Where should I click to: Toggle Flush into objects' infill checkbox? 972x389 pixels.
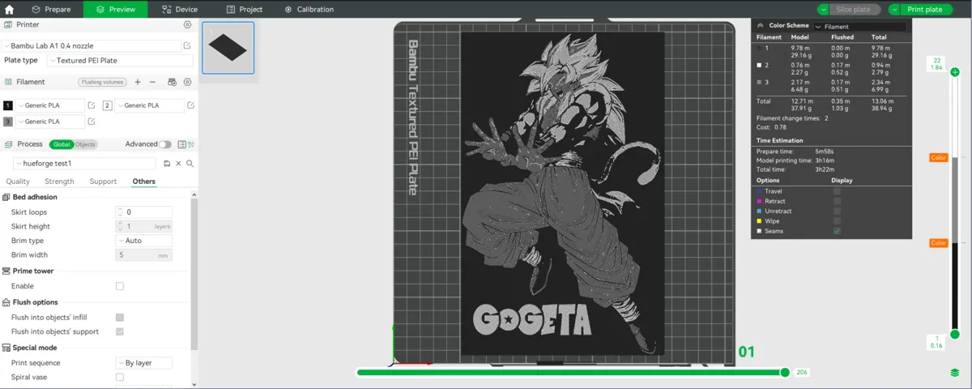120,318
